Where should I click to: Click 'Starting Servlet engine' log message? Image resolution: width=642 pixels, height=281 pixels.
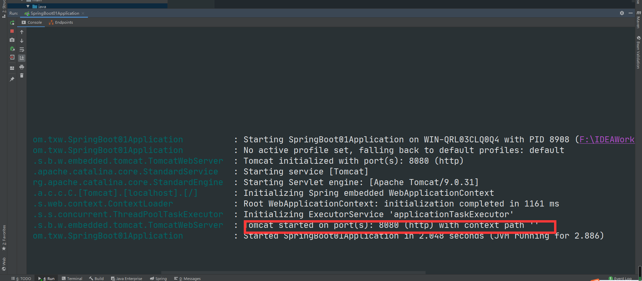tap(361, 182)
